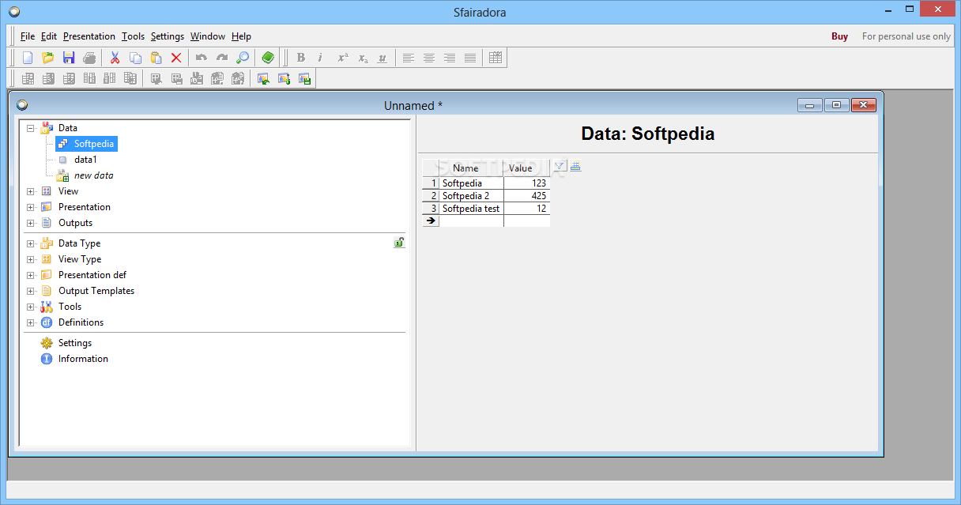Expand the Data Type tree node
Image resolution: width=961 pixels, height=505 pixels.
tap(31, 243)
